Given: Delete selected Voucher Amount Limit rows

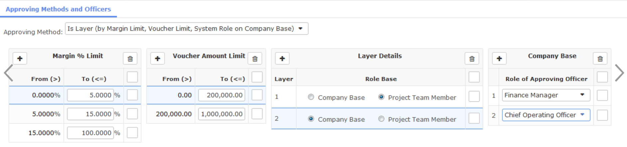Looking at the screenshot, I should [255, 59].
